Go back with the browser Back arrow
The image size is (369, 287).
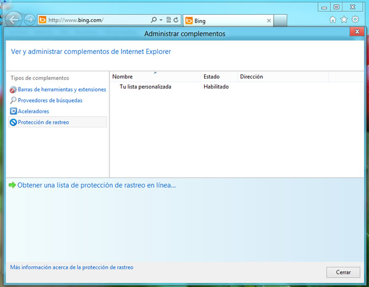(x=14, y=20)
